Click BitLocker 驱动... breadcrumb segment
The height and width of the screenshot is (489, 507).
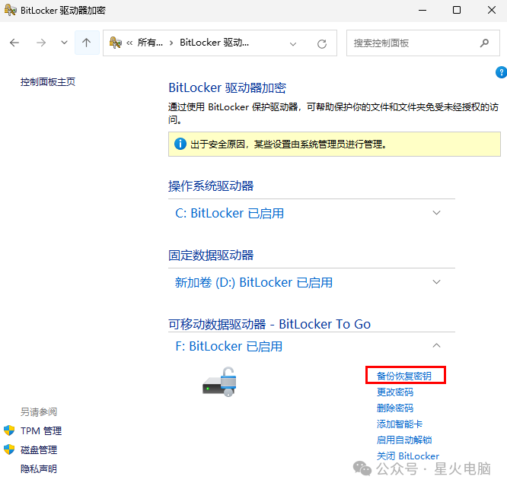pyautogui.click(x=215, y=43)
